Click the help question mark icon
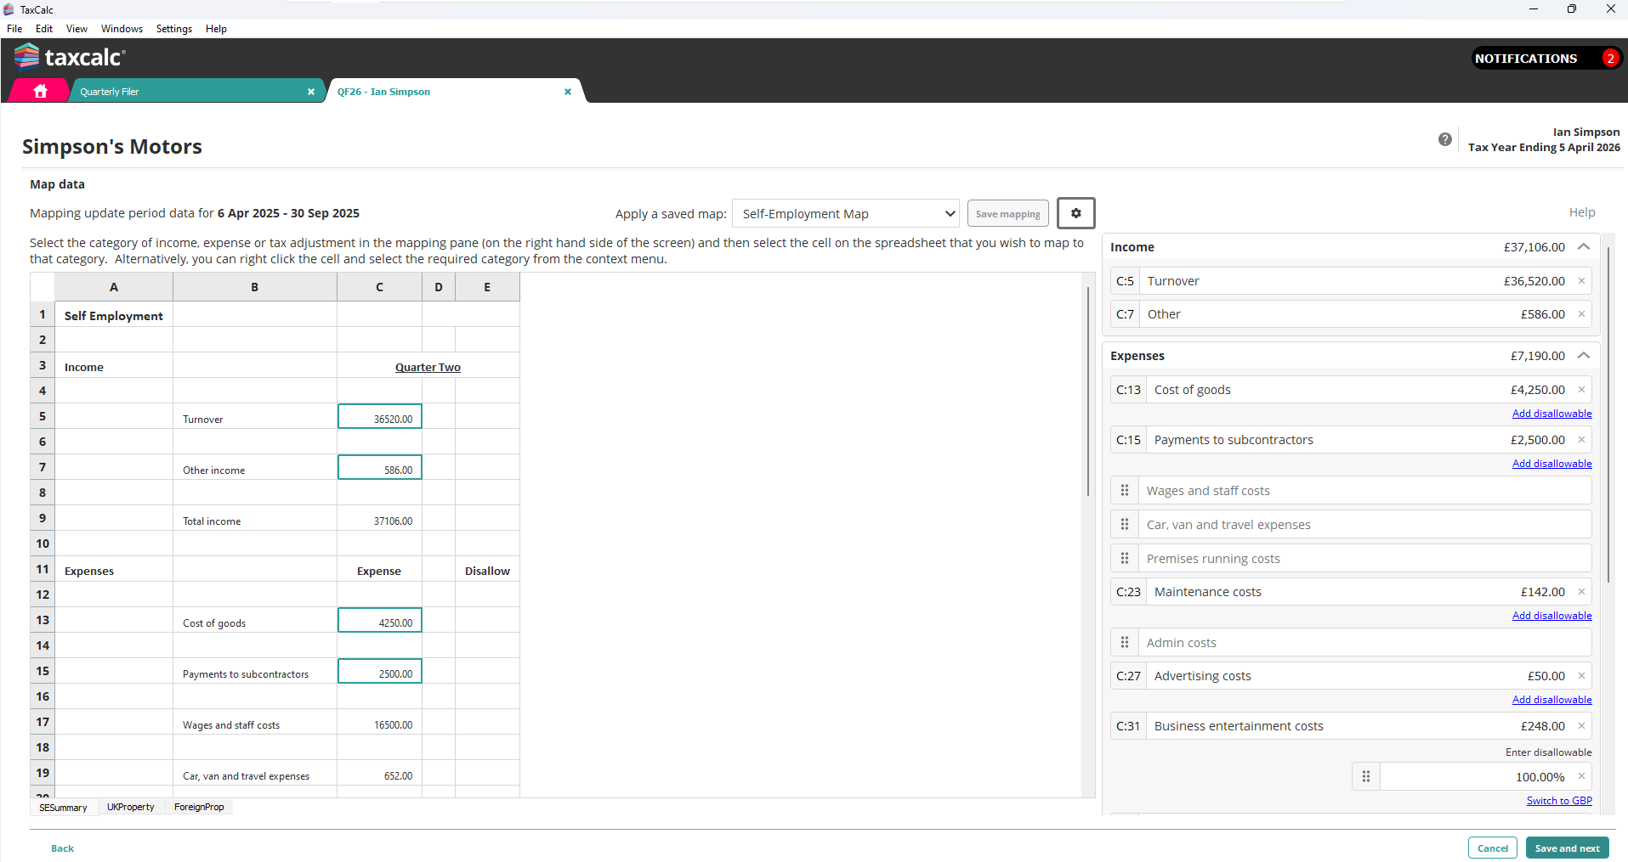This screenshot has height=862, width=1628. [1444, 139]
